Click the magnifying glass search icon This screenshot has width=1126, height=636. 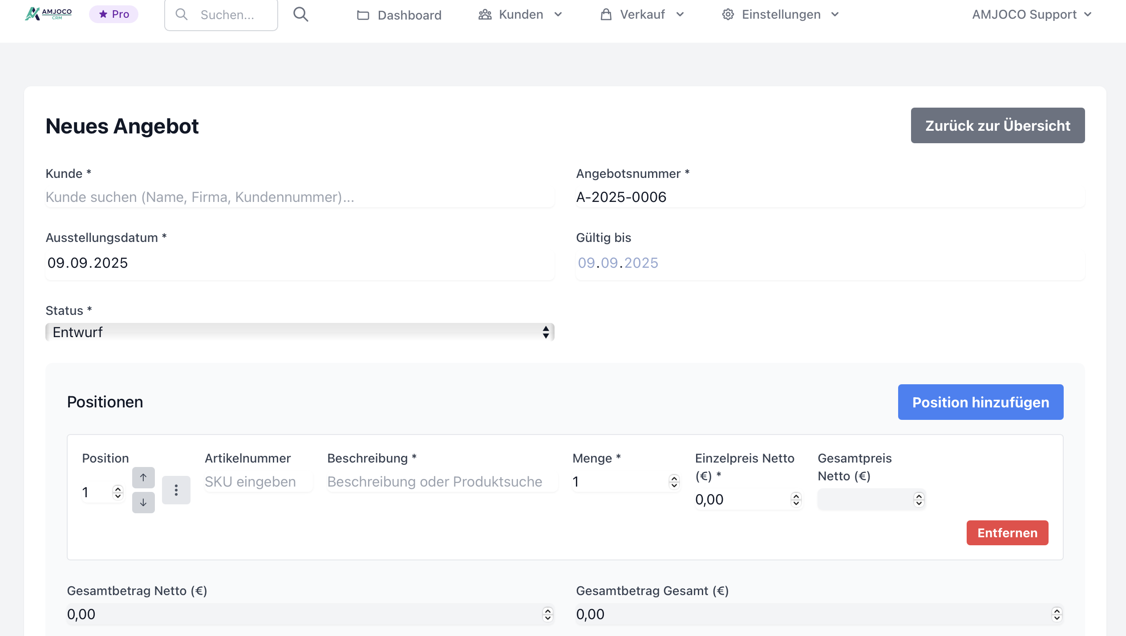coord(301,15)
